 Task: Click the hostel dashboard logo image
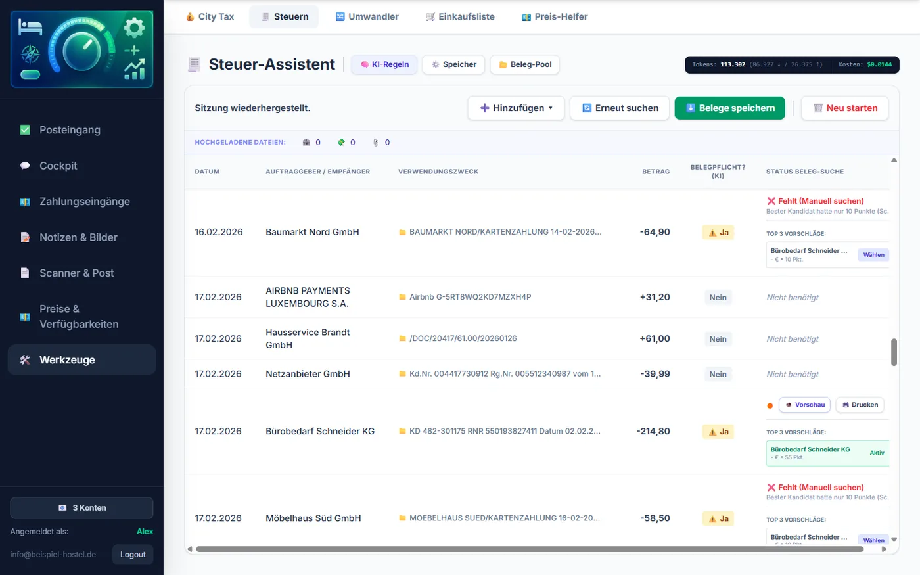[81, 49]
